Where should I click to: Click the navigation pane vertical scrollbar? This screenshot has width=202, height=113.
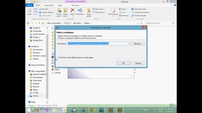tap(47, 66)
